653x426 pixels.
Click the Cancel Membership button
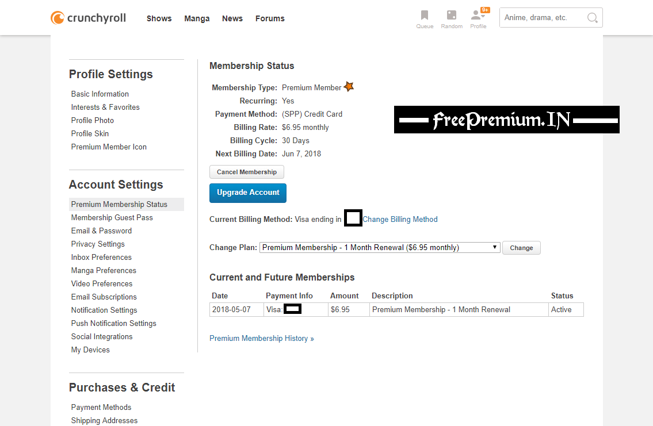point(247,172)
